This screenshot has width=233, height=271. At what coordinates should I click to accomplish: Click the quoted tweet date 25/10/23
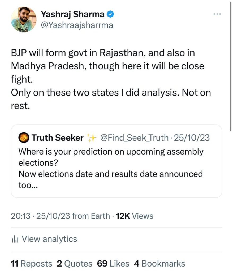point(192,138)
